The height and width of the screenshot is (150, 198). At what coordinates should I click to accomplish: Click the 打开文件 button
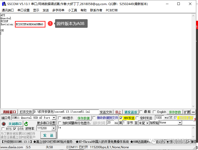pyautogui.click(x=26, y=112)
